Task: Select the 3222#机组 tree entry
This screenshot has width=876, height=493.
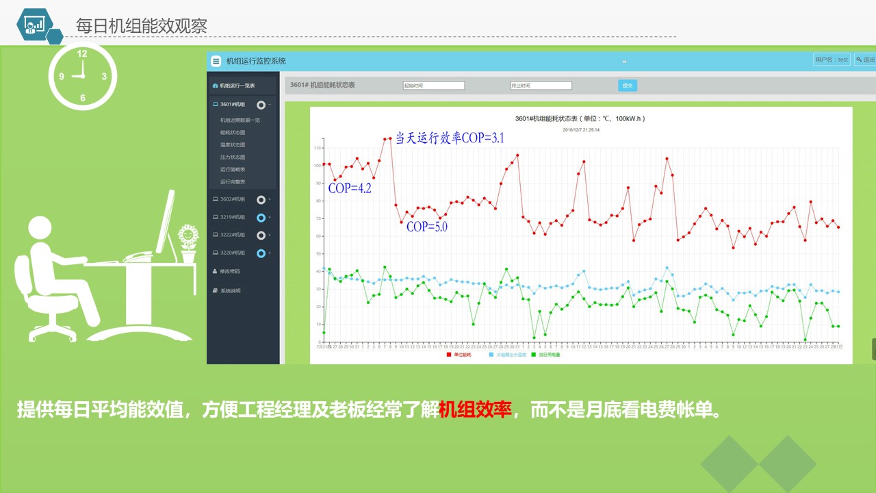Action: click(x=232, y=235)
